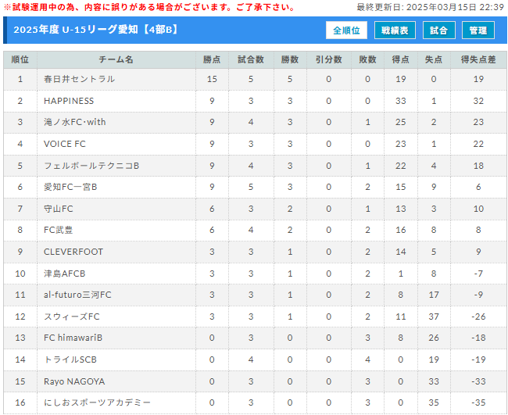Click the 得失点差 column header
This screenshot has width=508, height=415.
[478, 59]
